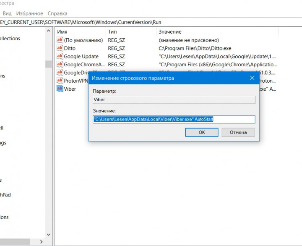Click the Тип column header
Image resolution: width=302 pixels, height=246 pixels.
pos(130,32)
